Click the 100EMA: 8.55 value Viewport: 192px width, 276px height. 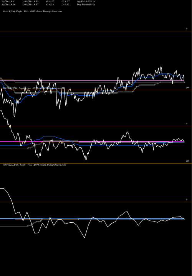point(31,2)
